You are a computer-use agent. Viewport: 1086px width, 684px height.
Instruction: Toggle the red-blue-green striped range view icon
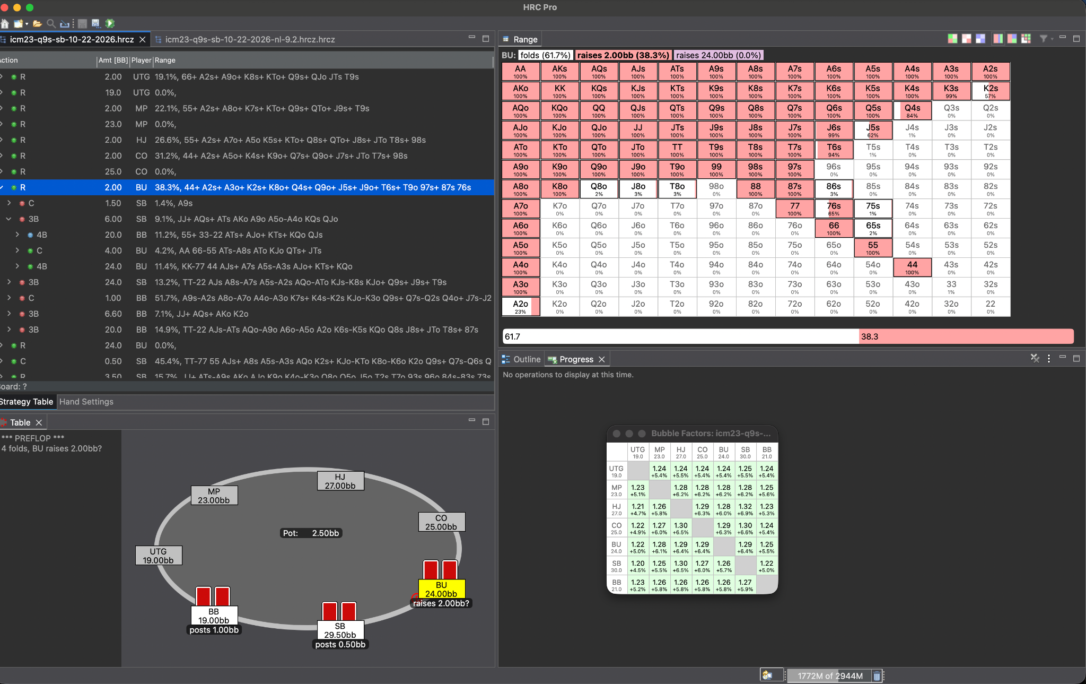[998, 39]
